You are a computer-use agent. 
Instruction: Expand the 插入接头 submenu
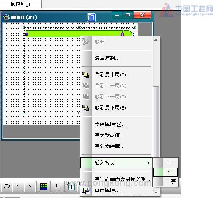click(116, 163)
